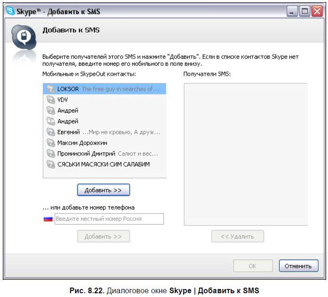328x297 pixels.
Task: Click the icon next to СЯСЬКИ МАСЯСКИ
Action: click(x=51, y=164)
